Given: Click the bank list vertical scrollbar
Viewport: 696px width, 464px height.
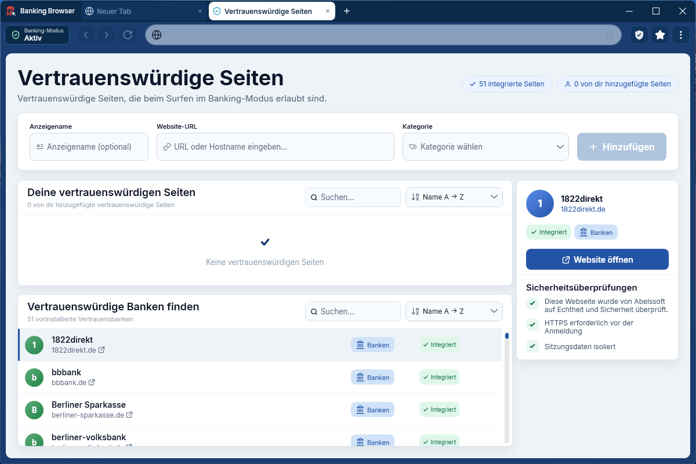Looking at the screenshot, I should [507, 387].
